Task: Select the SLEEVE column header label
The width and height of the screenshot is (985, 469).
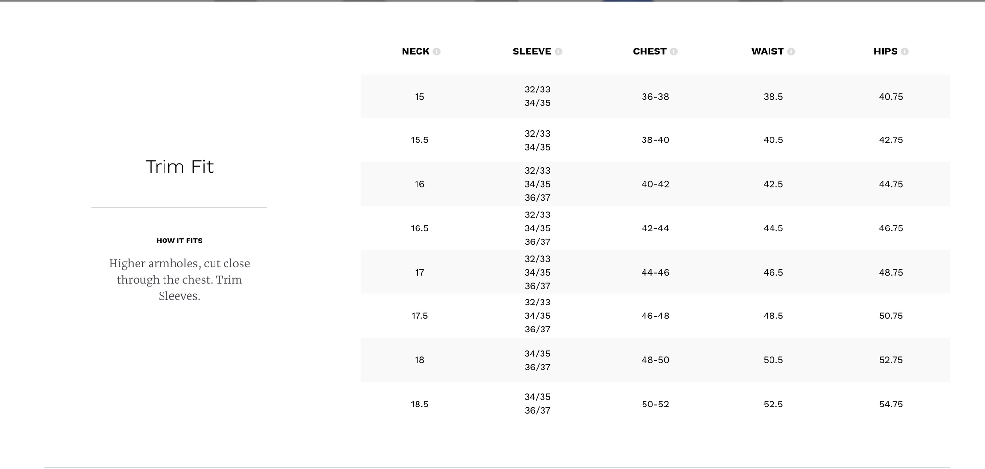Action: tap(531, 51)
